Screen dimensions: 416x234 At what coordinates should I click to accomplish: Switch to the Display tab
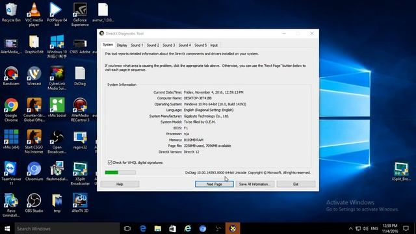point(122,45)
